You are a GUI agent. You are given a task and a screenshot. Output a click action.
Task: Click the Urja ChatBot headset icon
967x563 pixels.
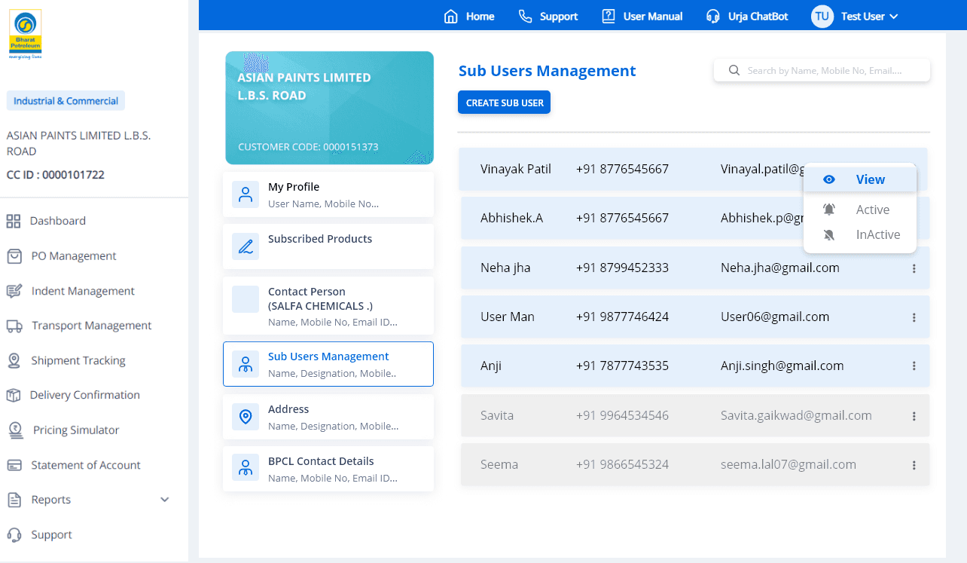click(713, 17)
